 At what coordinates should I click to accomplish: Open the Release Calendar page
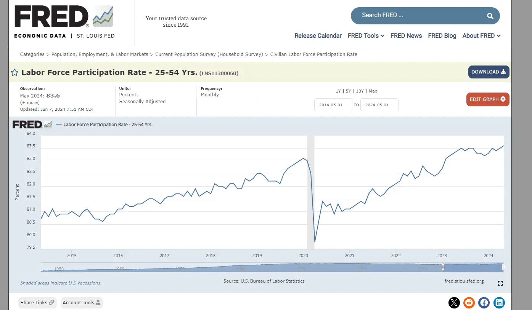[x=318, y=36]
